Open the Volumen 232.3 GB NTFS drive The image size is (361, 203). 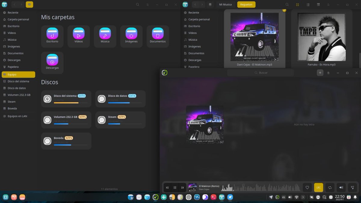point(66,120)
